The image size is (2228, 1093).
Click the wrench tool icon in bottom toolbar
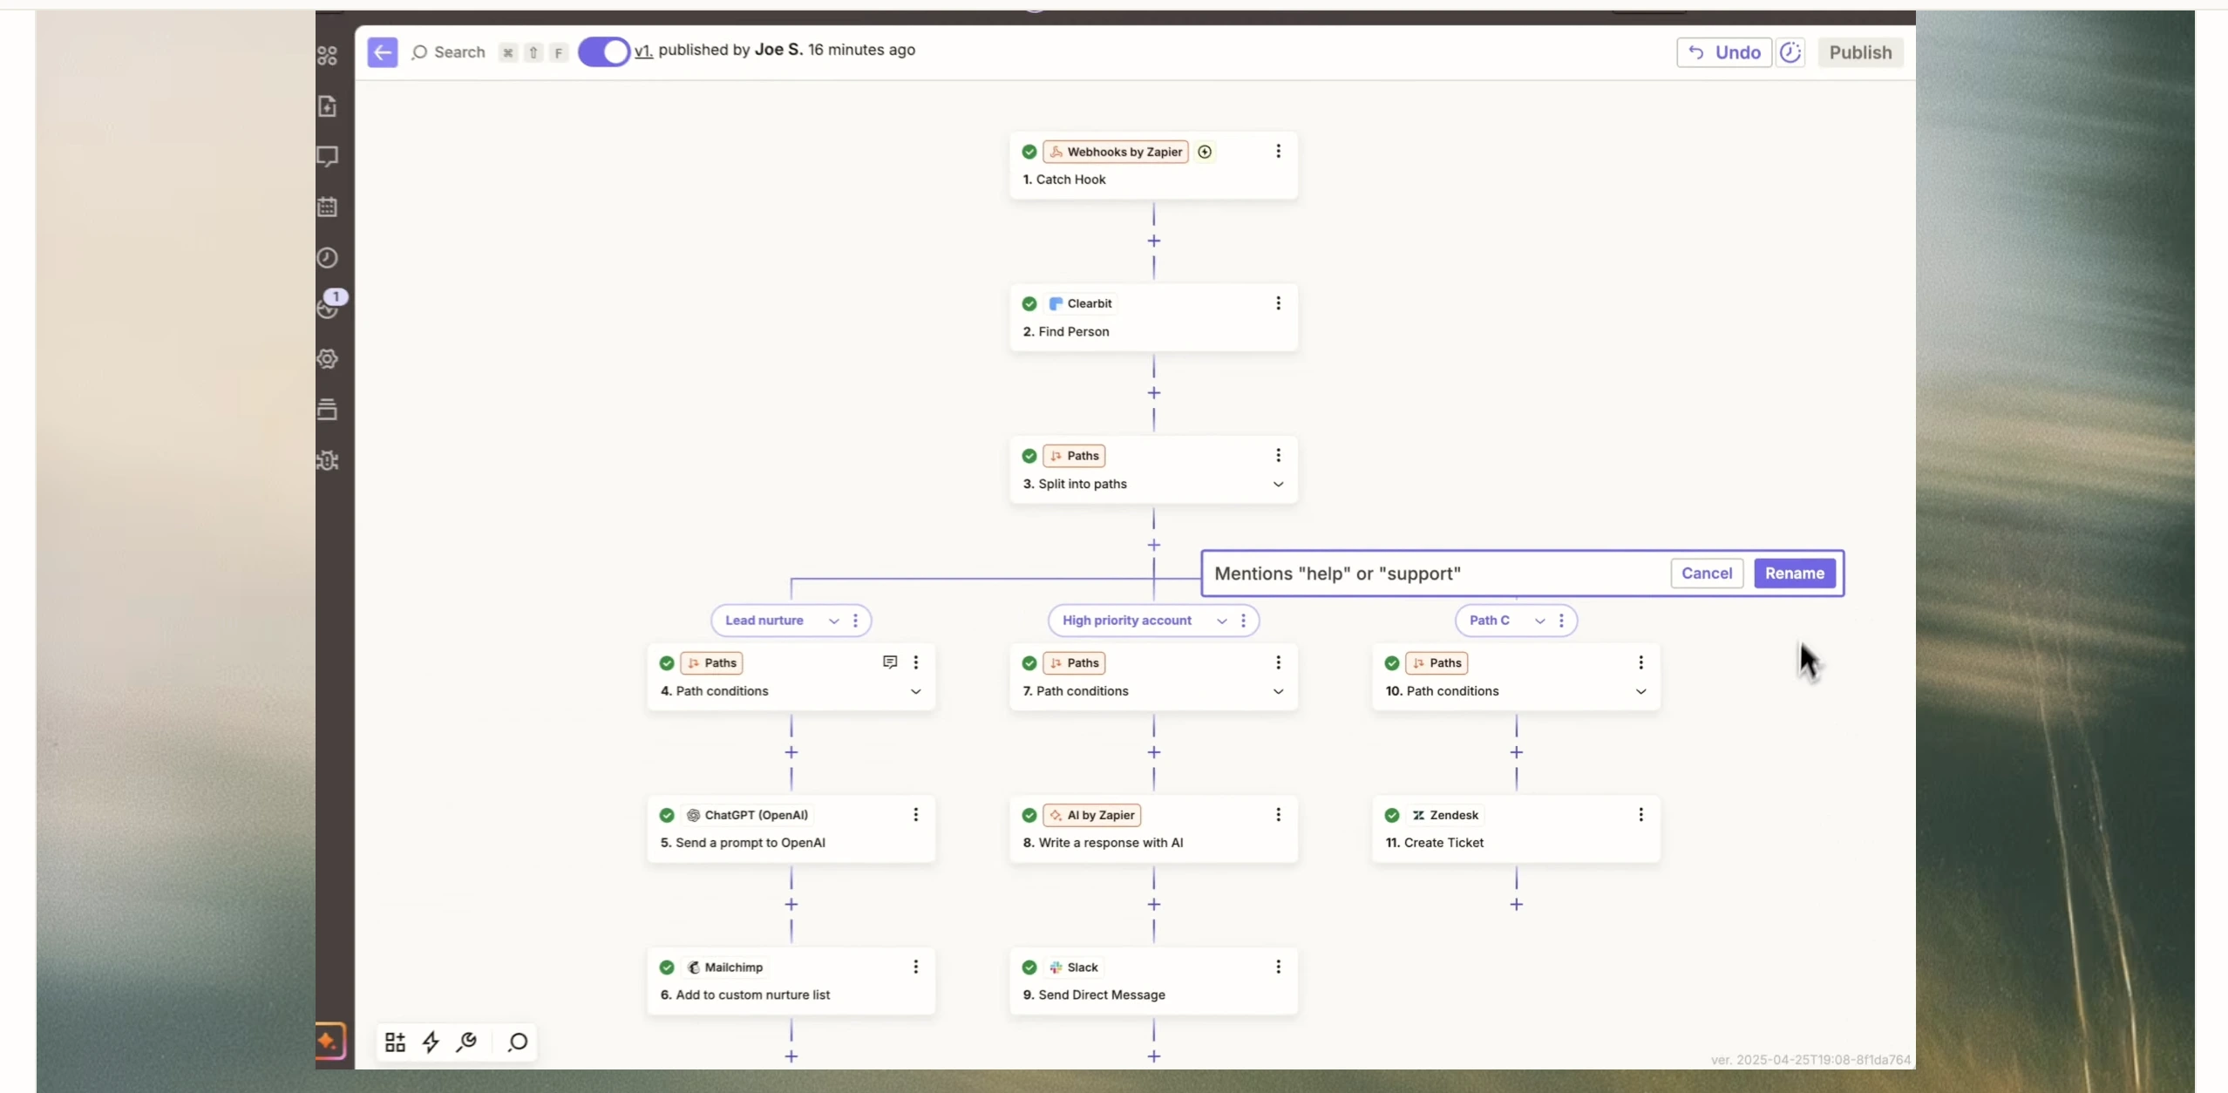(x=467, y=1042)
